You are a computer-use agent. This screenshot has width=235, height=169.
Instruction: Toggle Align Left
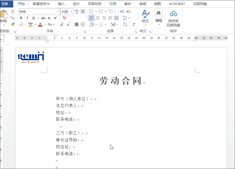(91, 18)
